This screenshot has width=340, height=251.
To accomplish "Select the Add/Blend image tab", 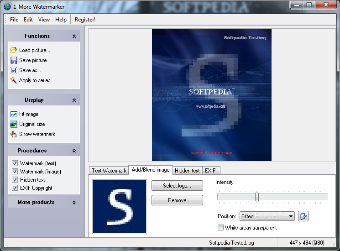I will [x=151, y=170].
